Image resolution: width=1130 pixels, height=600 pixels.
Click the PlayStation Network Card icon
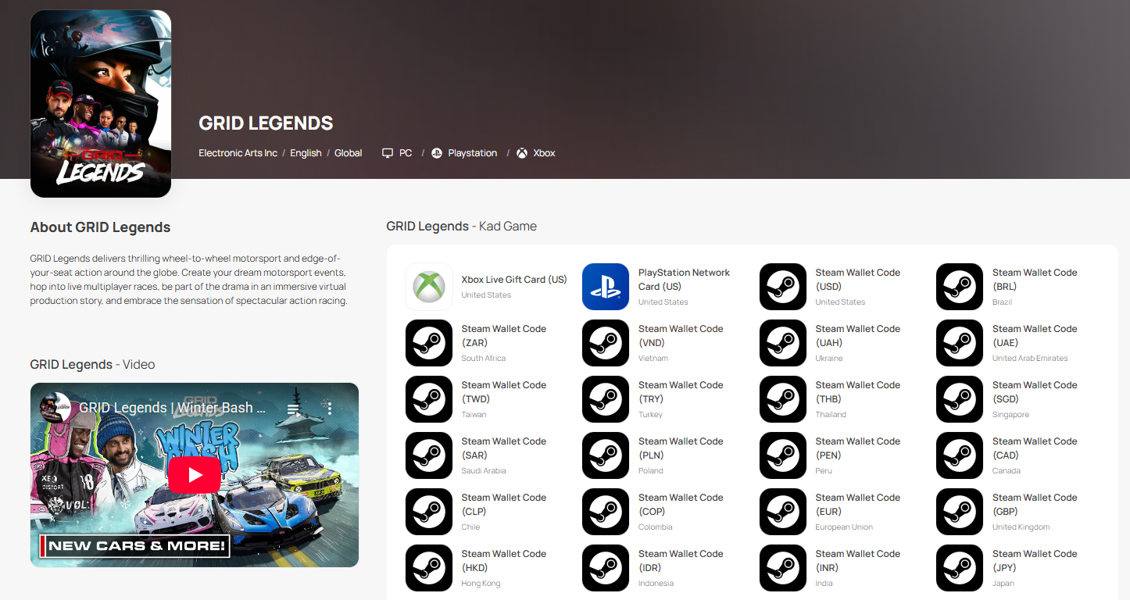pos(606,287)
